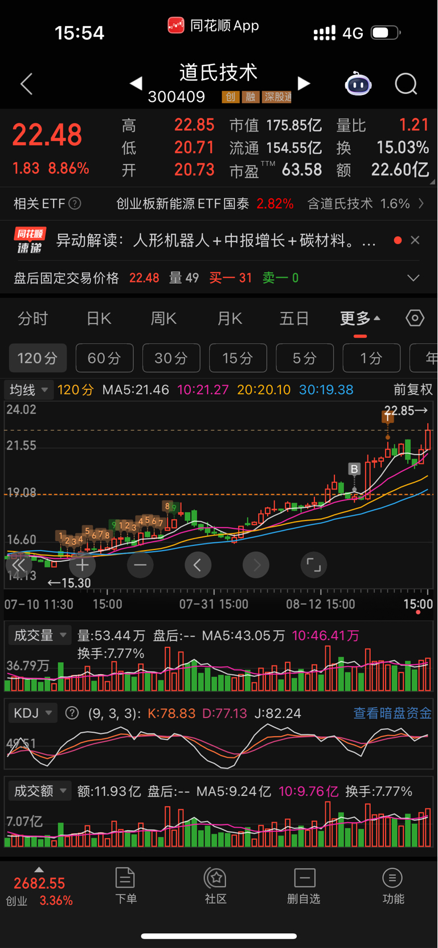Switch to 周K chart tab
Image resolution: width=438 pixels, height=948 pixels.
[x=163, y=318]
